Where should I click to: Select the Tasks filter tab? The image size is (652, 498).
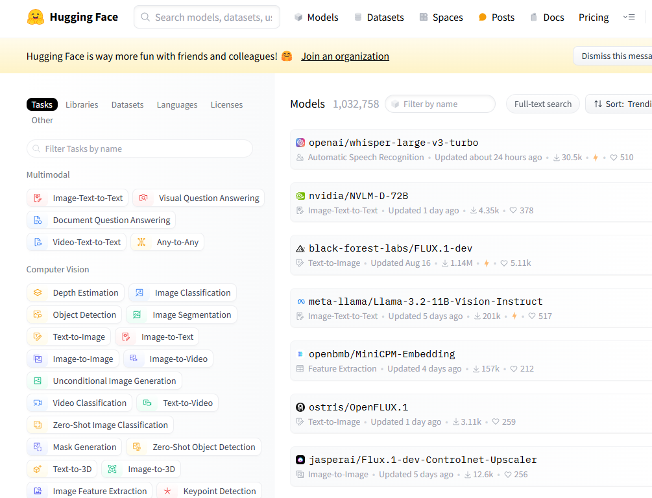(x=42, y=104)
